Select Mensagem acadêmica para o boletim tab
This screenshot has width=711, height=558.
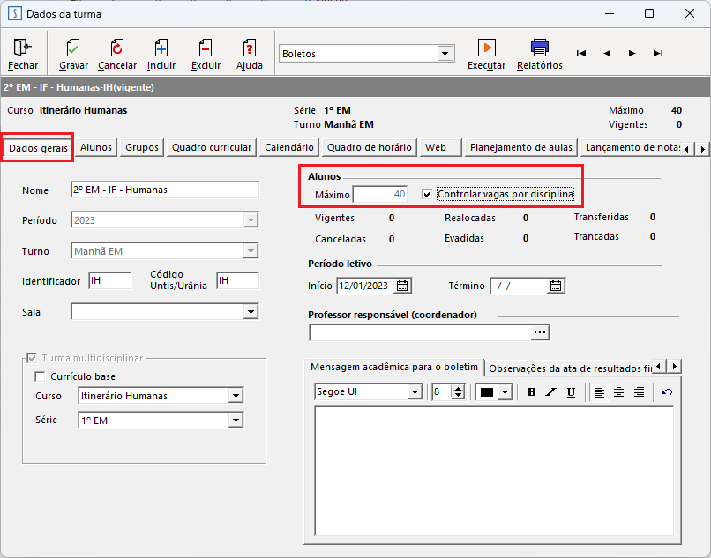(394, 368)
